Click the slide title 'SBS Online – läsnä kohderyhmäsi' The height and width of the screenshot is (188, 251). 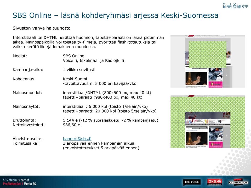coord(115,15)
